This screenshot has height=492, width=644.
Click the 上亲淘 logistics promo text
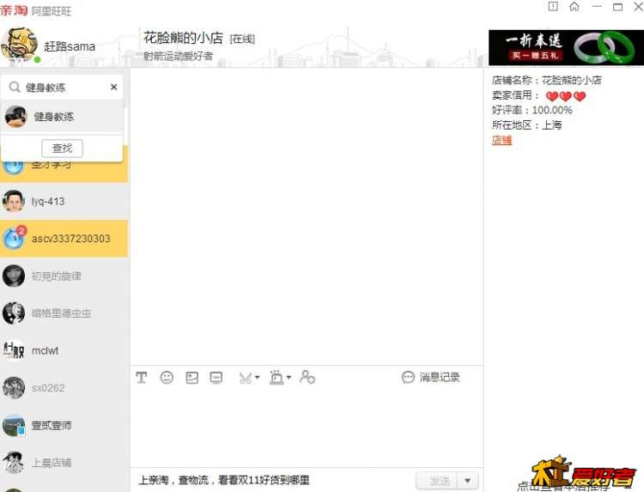click(x=224, y=480)
